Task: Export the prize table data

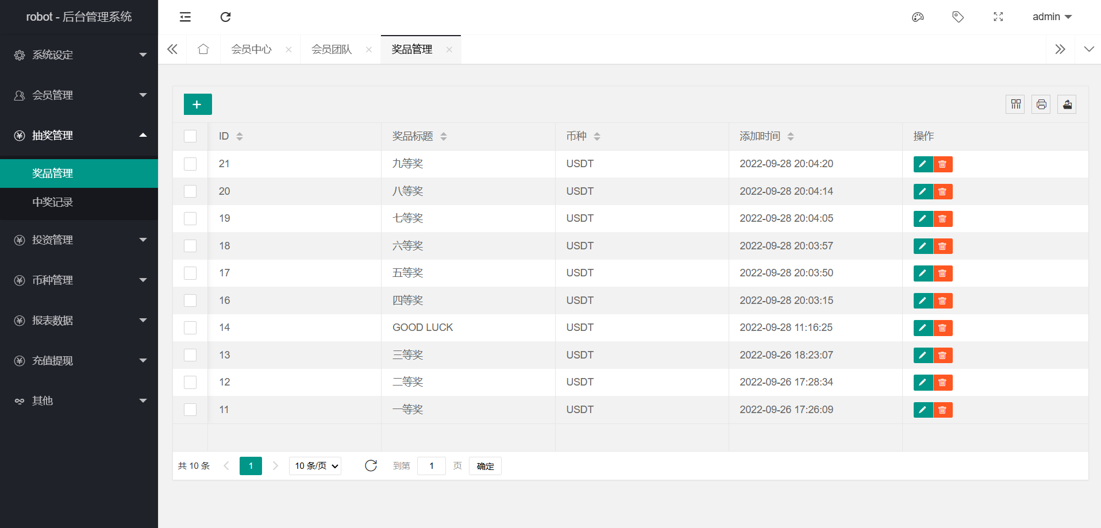Action: 1067,105
